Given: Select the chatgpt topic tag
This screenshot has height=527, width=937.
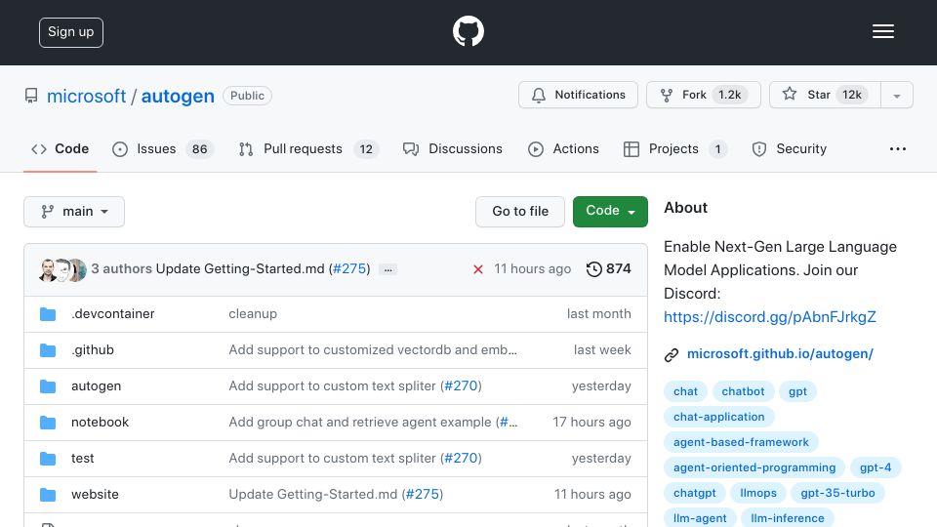Looking at the screenshot, I should coord(694,493).
